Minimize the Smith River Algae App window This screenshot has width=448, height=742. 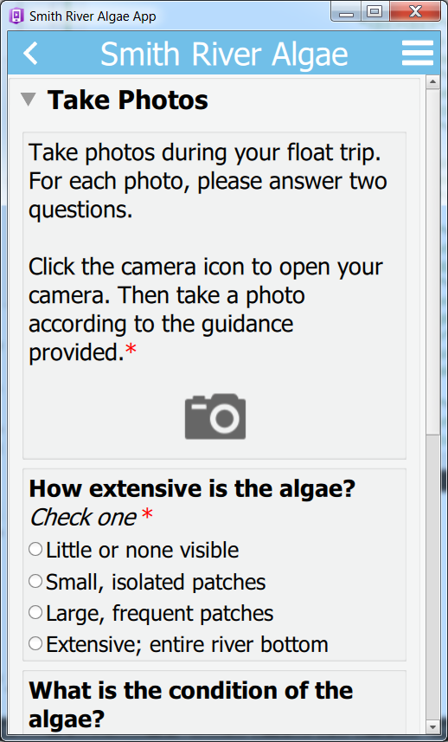[x=347, y=12]
